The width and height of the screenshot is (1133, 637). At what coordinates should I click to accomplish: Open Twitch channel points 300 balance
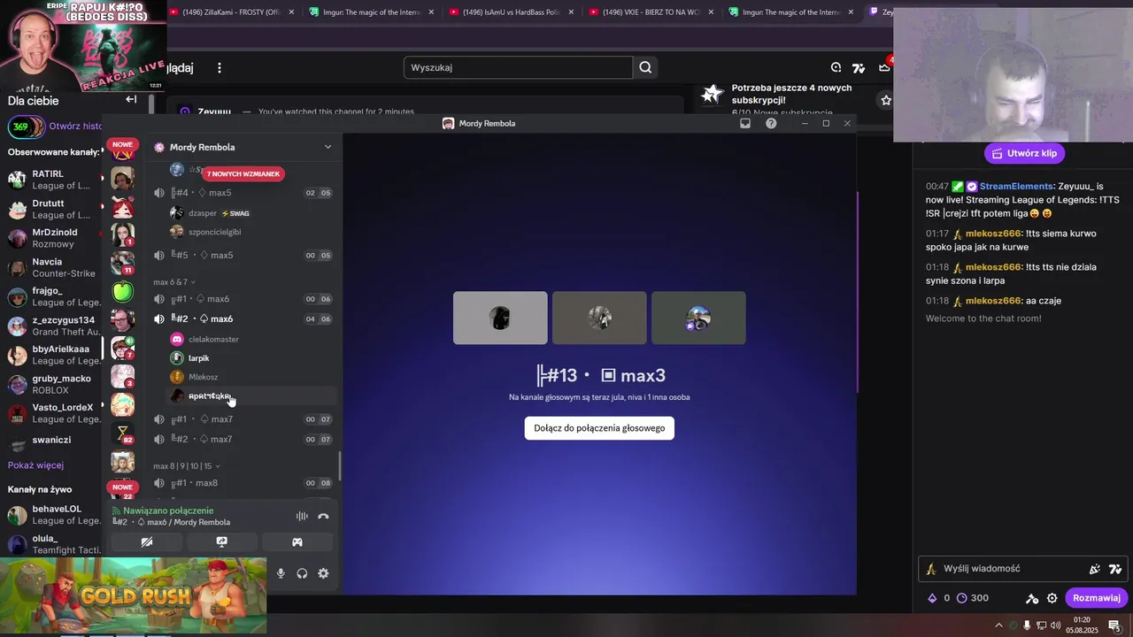[971, 598]
